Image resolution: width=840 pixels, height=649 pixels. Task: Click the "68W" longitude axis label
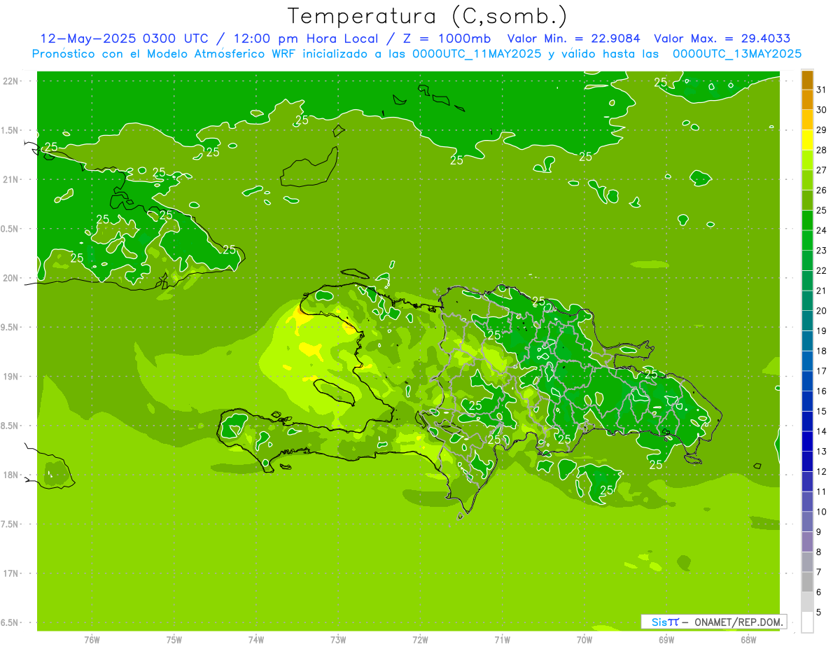coord(748,639)
